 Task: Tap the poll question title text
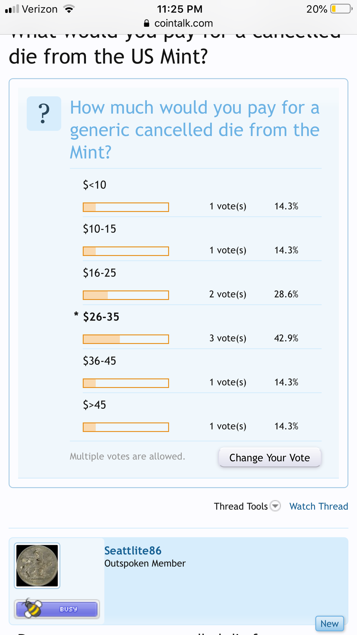pos(195,130)
